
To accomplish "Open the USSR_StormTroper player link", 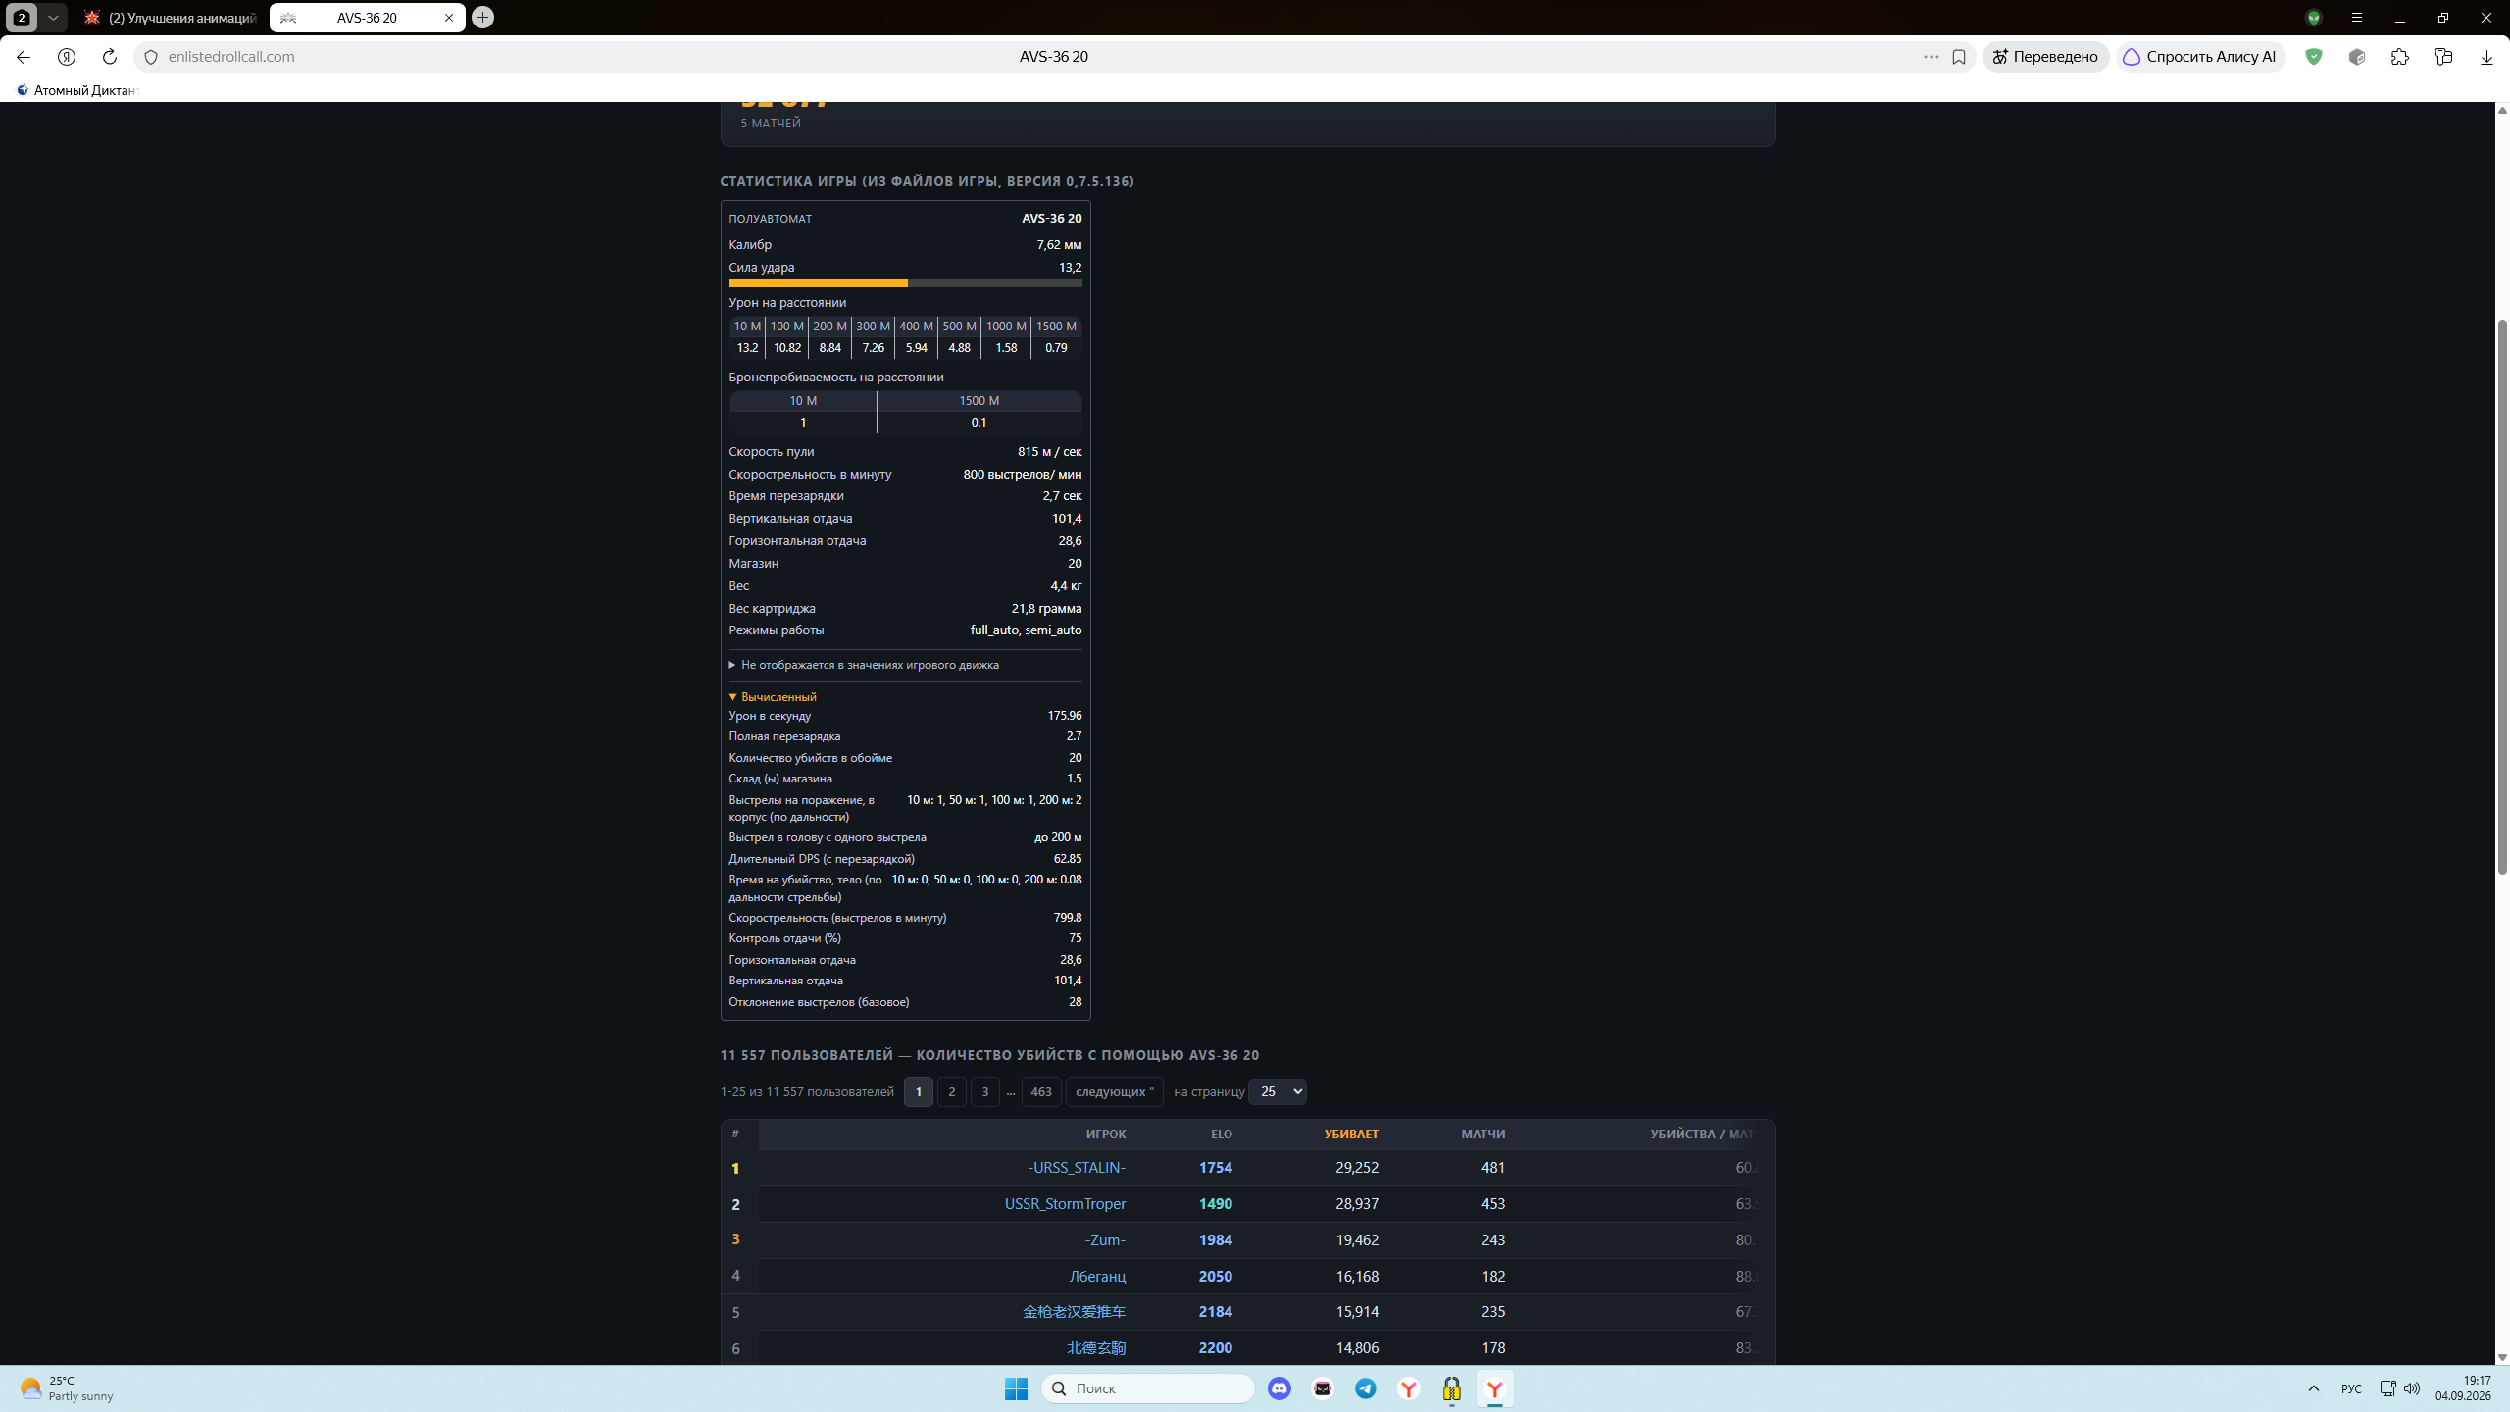I will point(1065,1203).
